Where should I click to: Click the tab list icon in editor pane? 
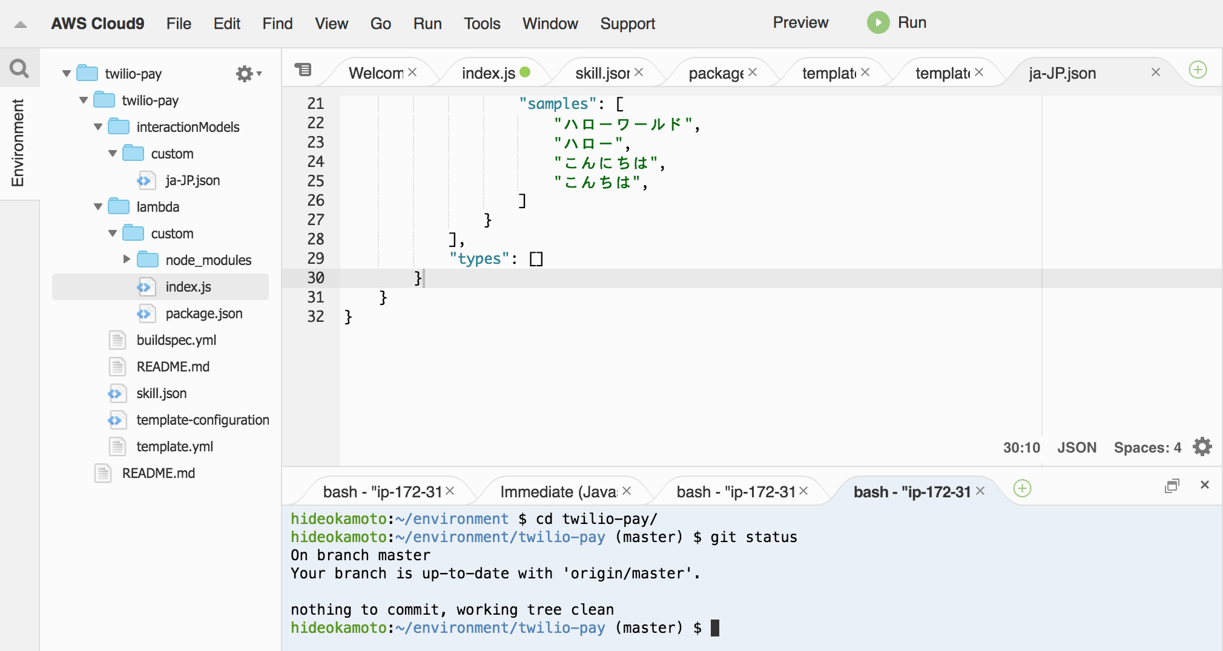(x=303, y=70)
